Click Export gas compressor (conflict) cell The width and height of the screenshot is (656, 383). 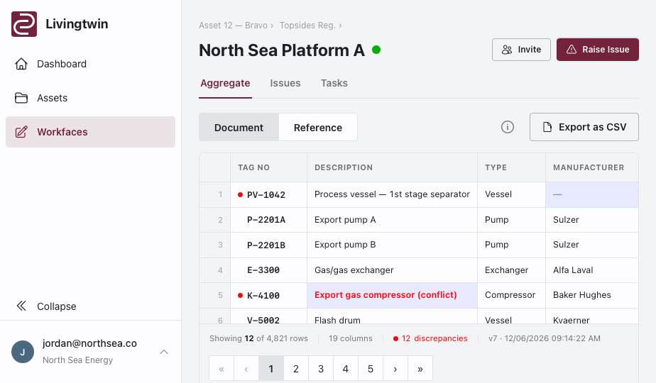click(x=392, y=295)
